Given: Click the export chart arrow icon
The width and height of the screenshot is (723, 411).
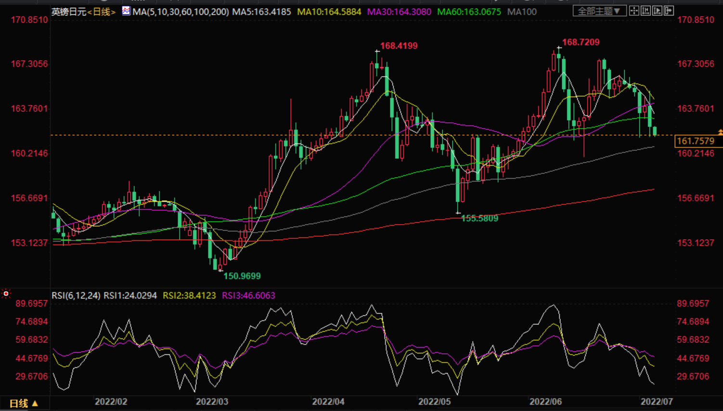Looking at the screenshot, I should [669, 11].
